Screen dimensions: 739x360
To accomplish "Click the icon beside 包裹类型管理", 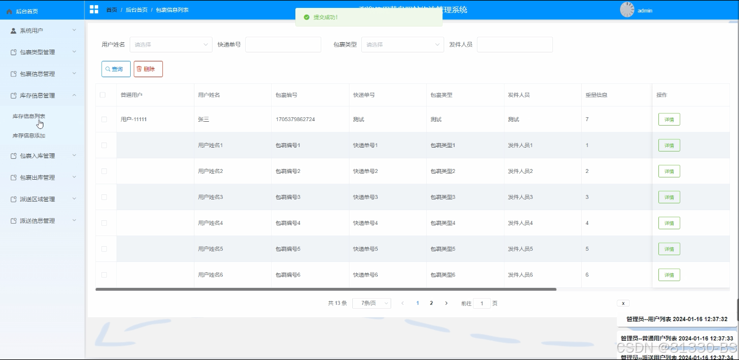I will (14, 52).
